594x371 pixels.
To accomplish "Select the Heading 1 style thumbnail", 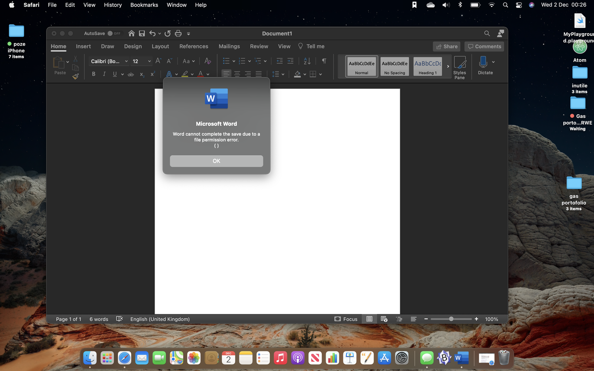I will click(427, 66).
